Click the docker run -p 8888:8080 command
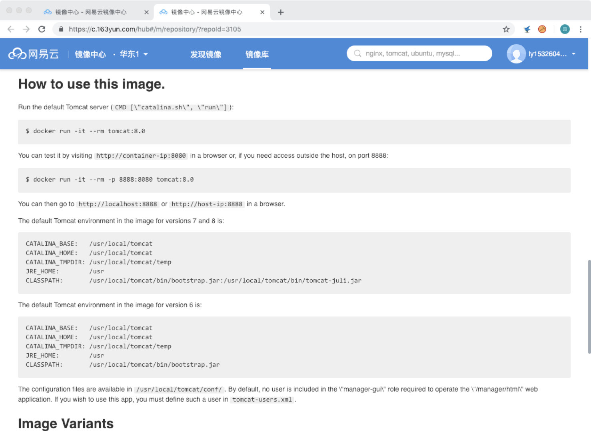591x431 pixels. [x=110, y=180]
